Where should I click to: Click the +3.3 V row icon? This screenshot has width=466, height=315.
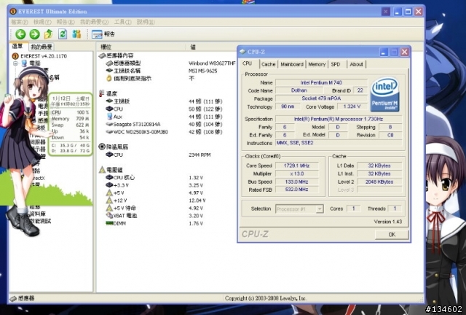[109, 185]
